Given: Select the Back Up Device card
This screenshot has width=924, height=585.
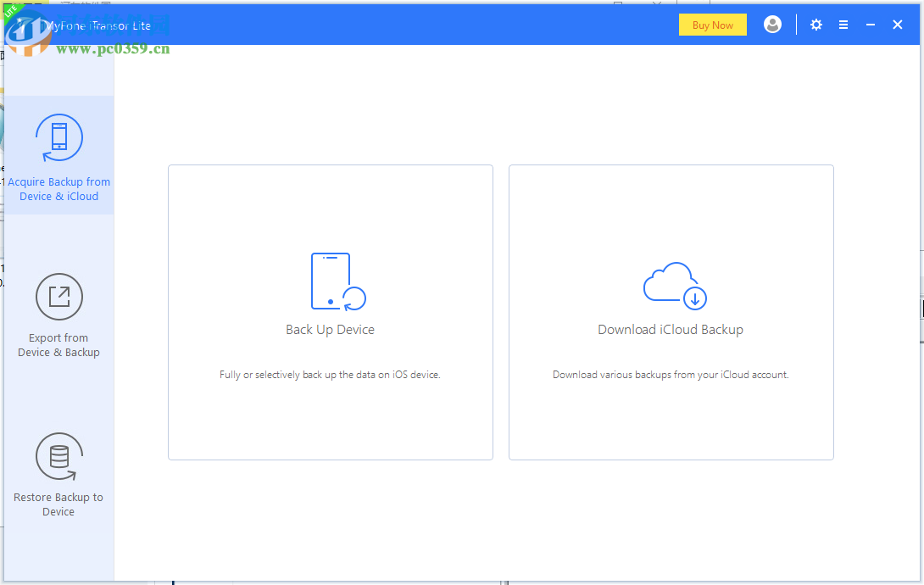Looking at the screenshot, I should 330,311.
